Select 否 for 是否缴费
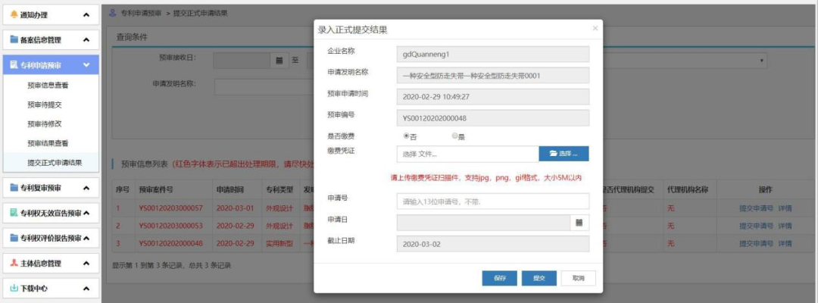818x303 pixels. tap(406, 136)
